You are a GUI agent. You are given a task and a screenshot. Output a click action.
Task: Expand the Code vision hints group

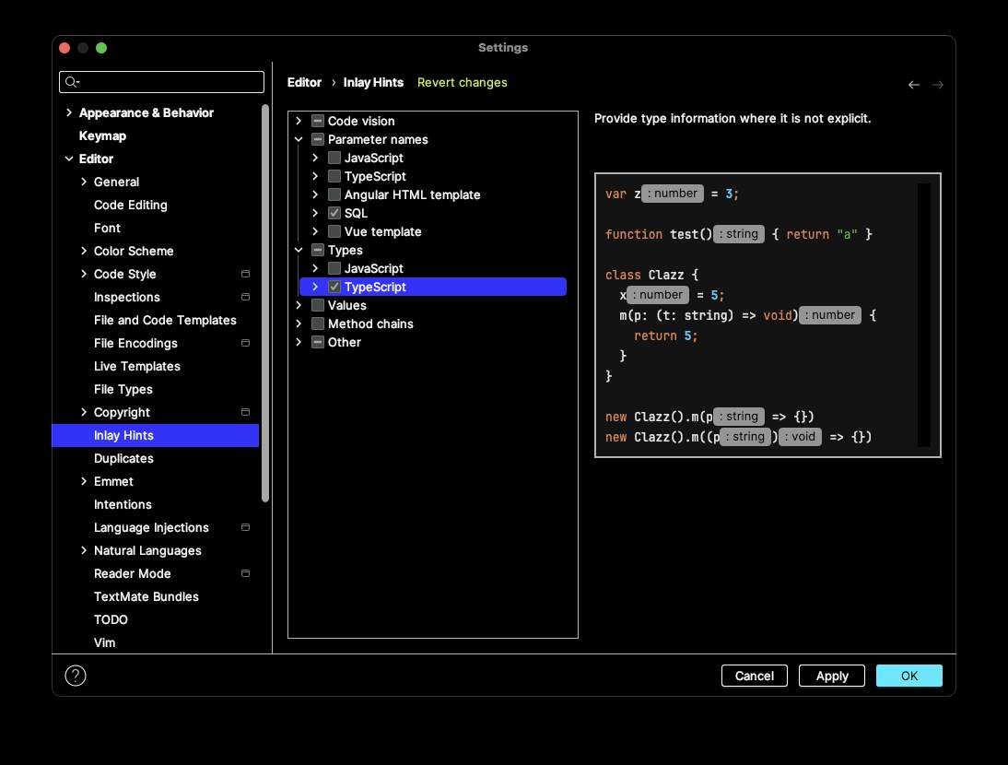299,121
